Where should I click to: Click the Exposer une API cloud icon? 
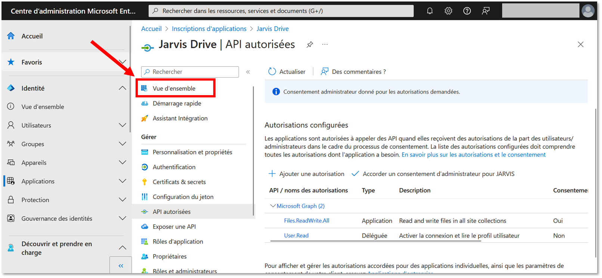click(x=145, y=227)
